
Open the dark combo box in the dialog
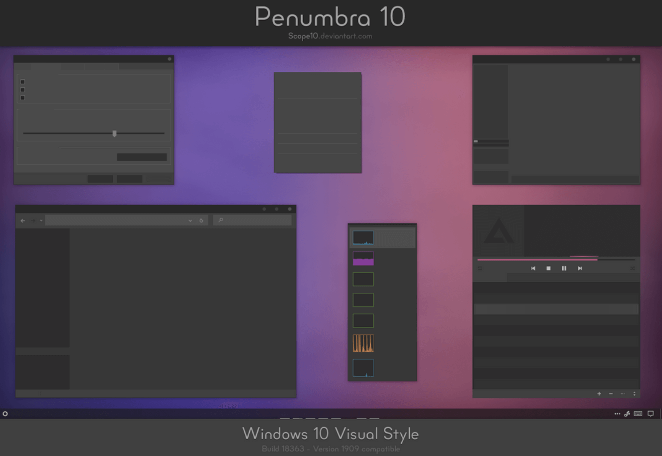click(x=142, y=157)
